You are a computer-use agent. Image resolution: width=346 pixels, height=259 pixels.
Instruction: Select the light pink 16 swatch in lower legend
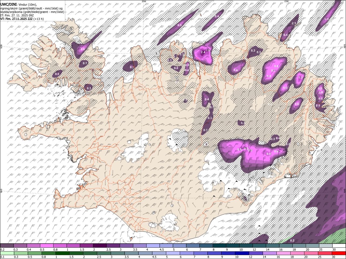coord(283,253)
